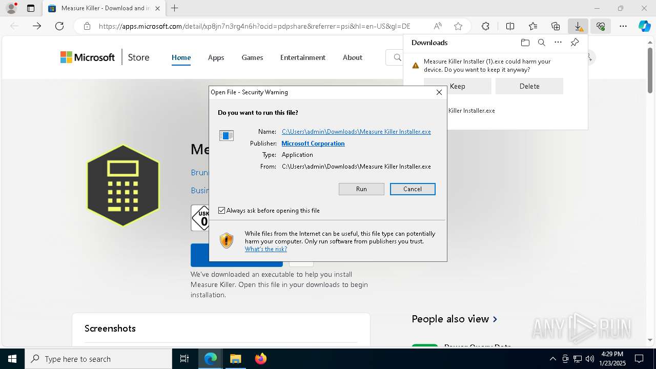This screenshot has height=369, width=656.
Task: Select the Games navigation tab
Action: [252, 57]
